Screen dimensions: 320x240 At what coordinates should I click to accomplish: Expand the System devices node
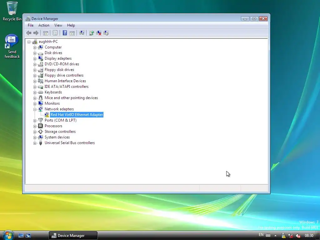(35, 137)
